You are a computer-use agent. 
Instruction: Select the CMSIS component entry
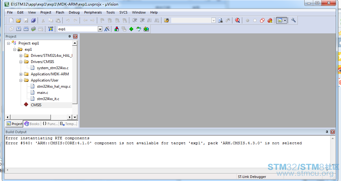[36, 105]
